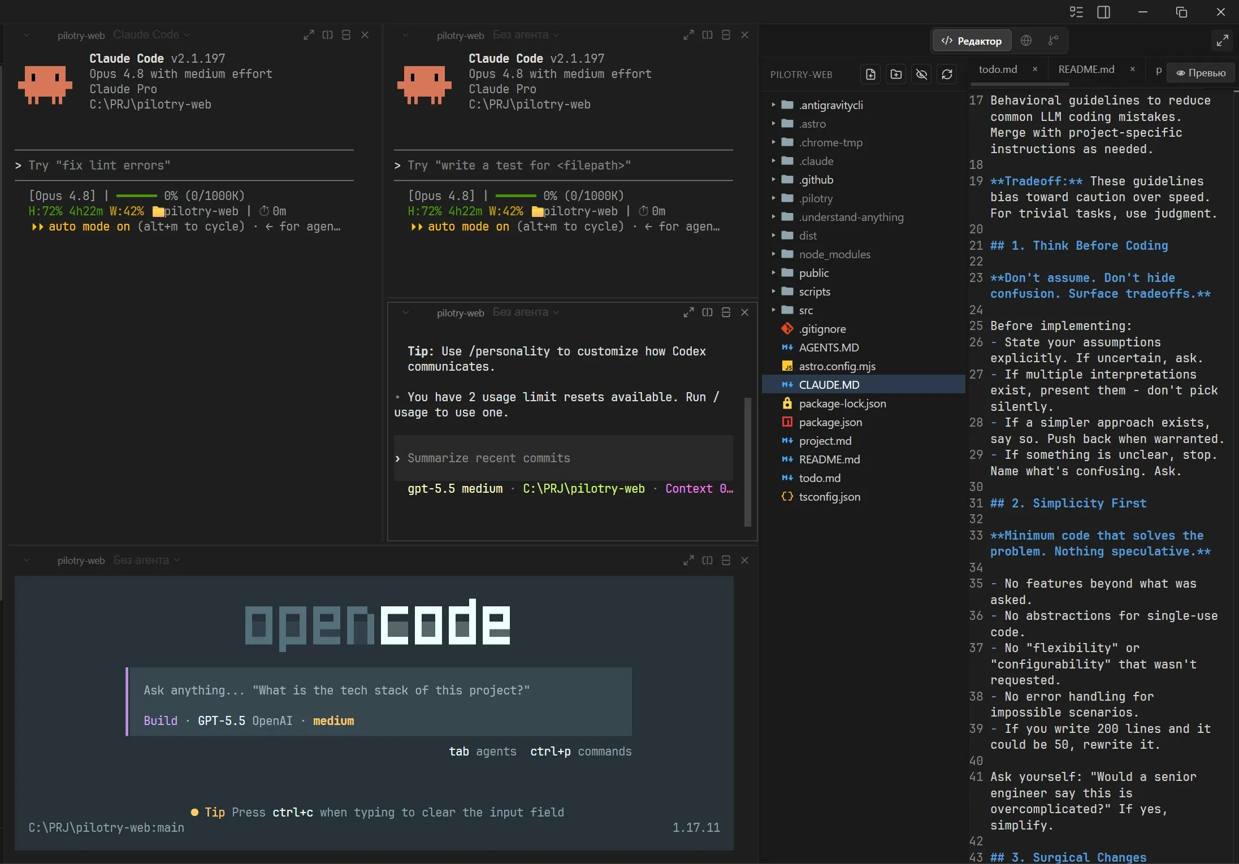Viewport: 1239px width, 864px height.
Task: Toggle the right side panel layout
Action: pyautogui.click(x=1103, y=12)
